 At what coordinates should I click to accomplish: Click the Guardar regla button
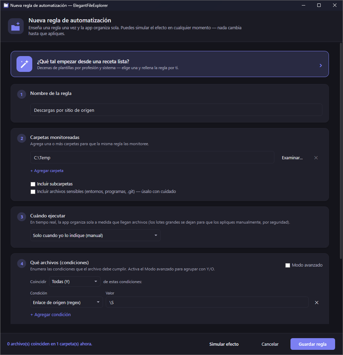coord(312,344)
